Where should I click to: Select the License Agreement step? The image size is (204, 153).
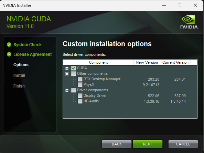click(33, 54)
